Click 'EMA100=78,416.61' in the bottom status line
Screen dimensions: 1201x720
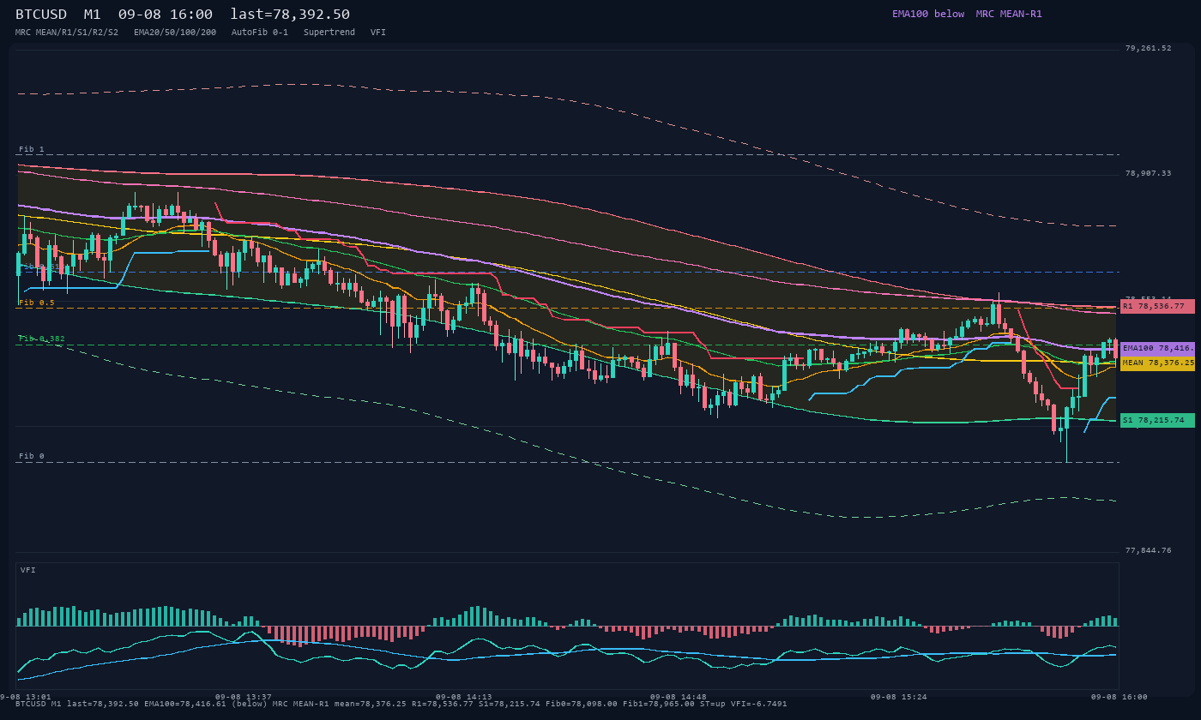185,704
